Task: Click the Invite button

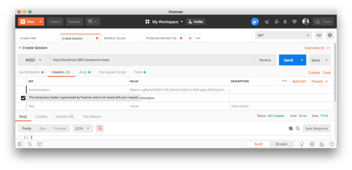Action: [x=196, y=22]
